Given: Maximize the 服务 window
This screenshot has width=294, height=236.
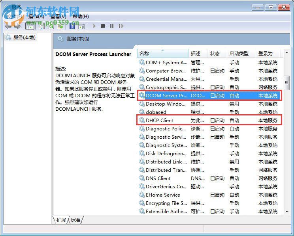Looking at the screenshot, I should 271,7.
